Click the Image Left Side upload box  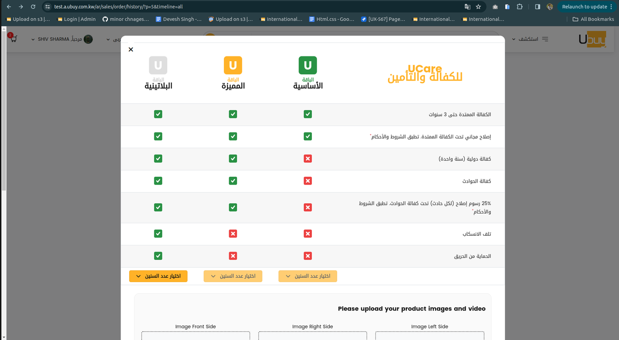pos(429,335)
